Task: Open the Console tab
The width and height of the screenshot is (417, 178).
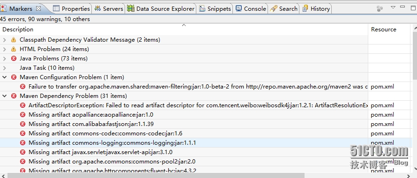Action: 251,8
